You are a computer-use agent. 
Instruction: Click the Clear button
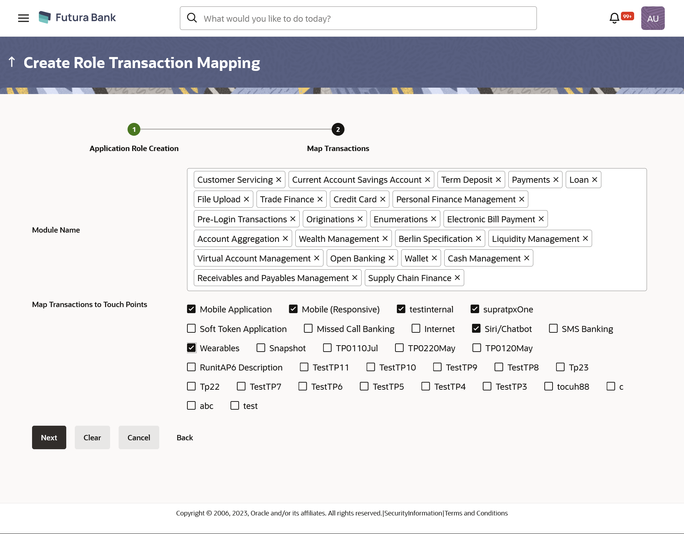92,437
